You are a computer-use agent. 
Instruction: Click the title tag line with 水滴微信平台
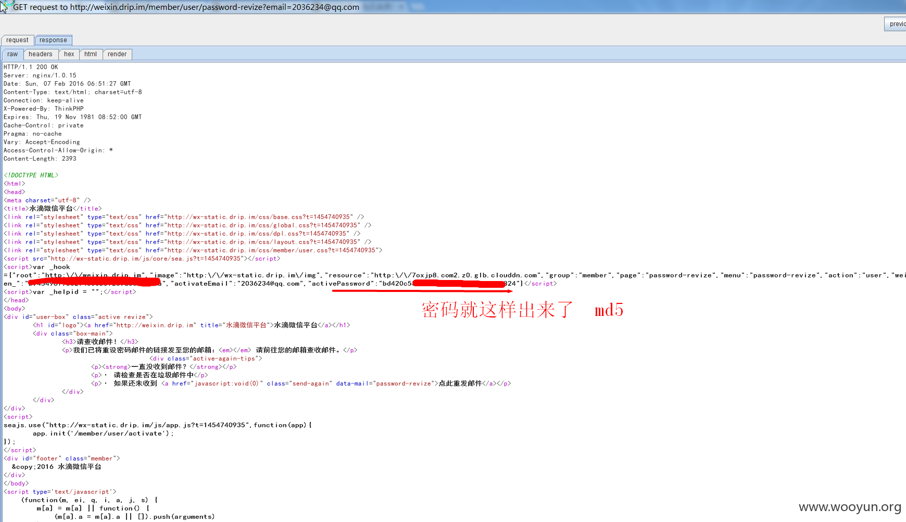53,209
